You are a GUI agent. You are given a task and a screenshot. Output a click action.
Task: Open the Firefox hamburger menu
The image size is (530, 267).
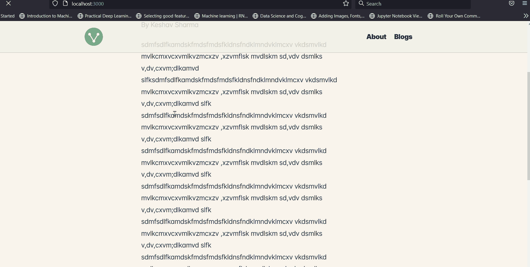click(x=524, y=3)
